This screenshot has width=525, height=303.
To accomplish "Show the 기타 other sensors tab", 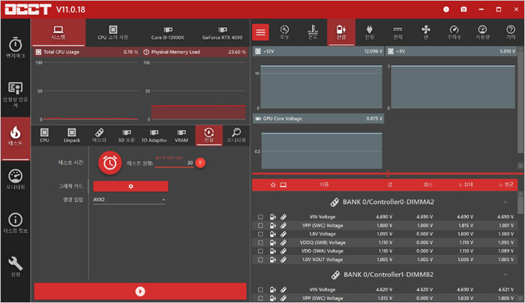I will tap(510, 32).
